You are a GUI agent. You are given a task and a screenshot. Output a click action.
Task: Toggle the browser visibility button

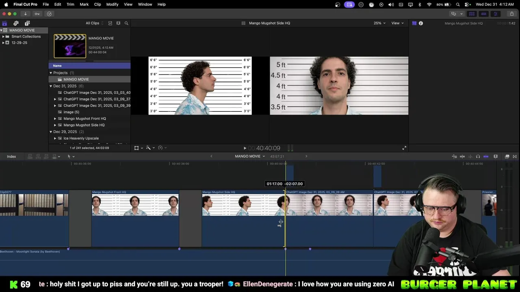pos(472,14)
